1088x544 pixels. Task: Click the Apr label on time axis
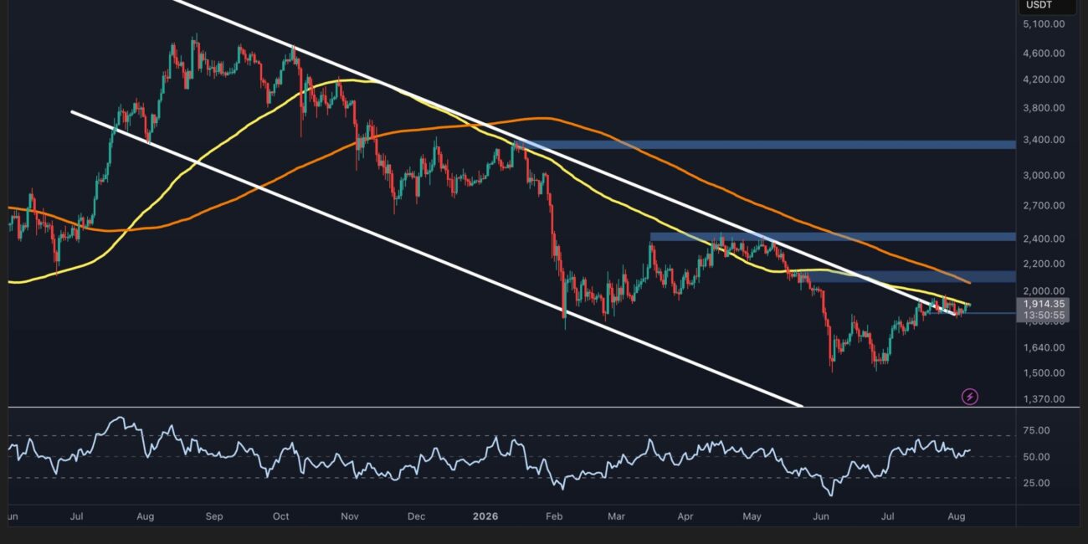tap(685, 516)
